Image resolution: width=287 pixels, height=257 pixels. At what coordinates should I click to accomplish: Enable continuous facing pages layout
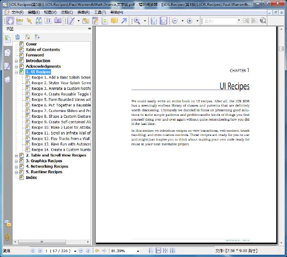coord(166,251)
